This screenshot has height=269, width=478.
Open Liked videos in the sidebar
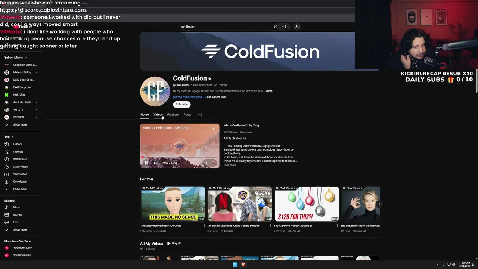(21, 167)
